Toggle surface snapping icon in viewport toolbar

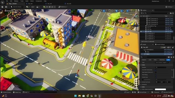pyautogui.click(x=114, y=11)
